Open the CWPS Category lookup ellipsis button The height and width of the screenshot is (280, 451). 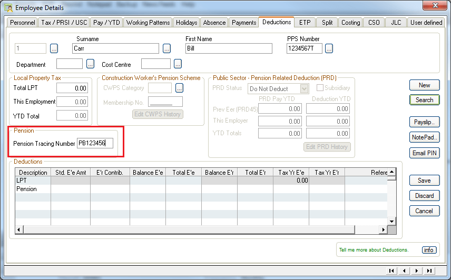click(180, 88)
